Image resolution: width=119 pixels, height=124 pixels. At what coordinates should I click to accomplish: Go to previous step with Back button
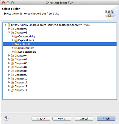click(x=41, y=119)
